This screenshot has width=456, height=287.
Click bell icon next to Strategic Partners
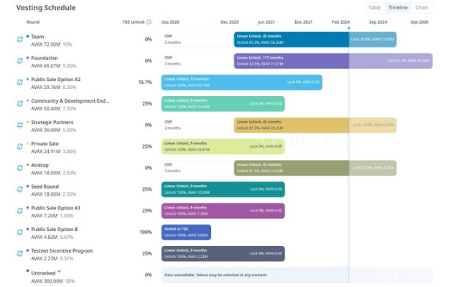click(x=19, y=126)
